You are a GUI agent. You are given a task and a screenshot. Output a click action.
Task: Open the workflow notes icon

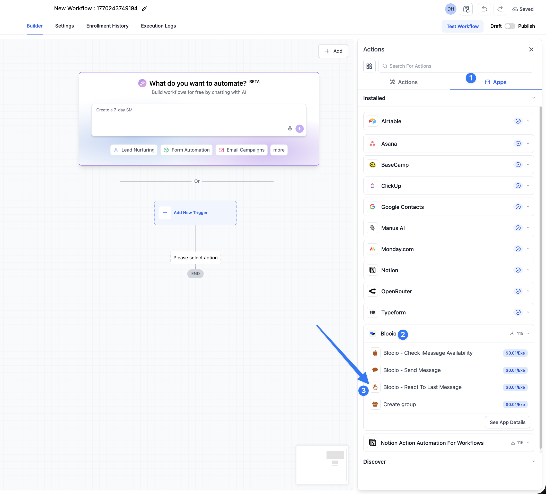pyautogui.click(x=466, y=9)
